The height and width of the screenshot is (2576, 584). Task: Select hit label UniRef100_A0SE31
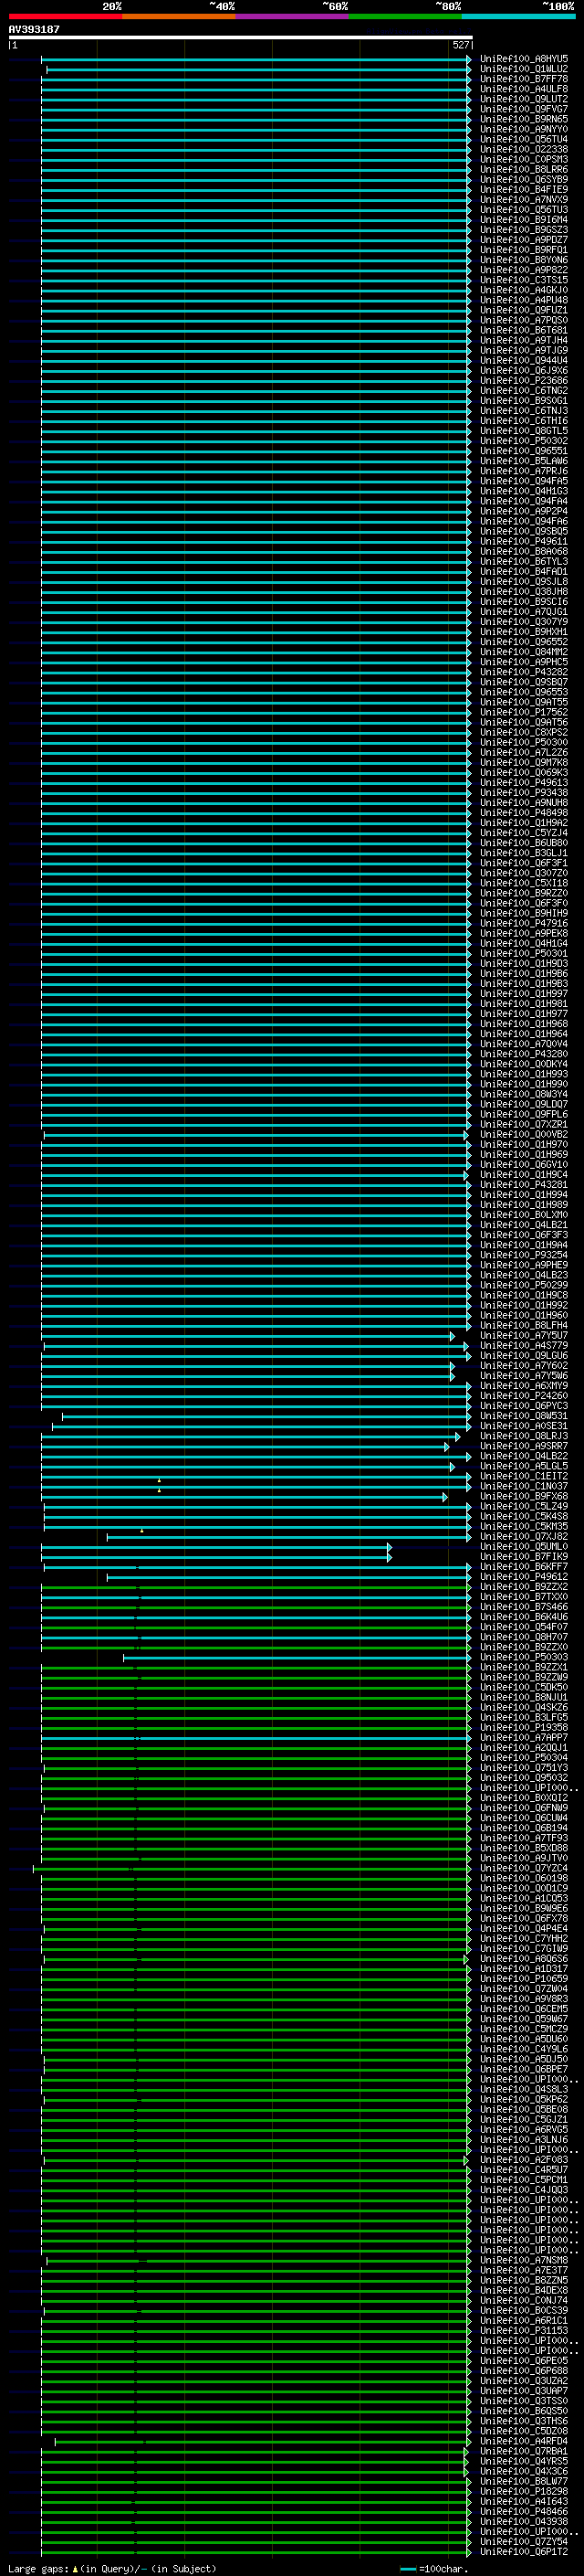[524, 1426]
